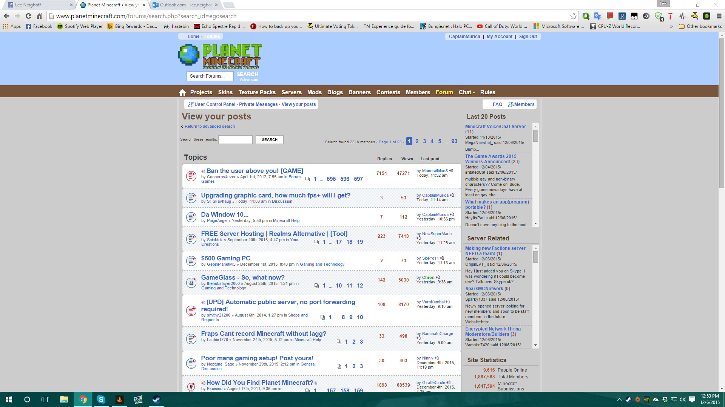The width and height of the screenshot is (725, 407).
Task: Click the Search these results input field
Action: [x=235, y=139]
